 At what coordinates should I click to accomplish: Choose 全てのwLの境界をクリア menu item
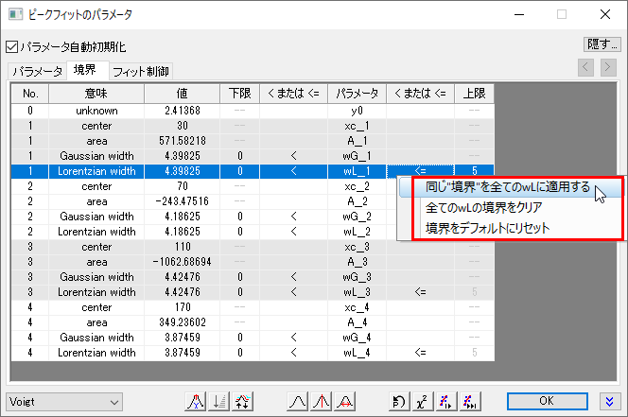(x=483, y=207)
